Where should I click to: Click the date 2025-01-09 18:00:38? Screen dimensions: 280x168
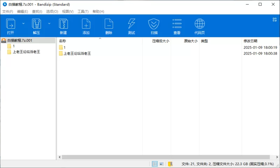(260, 53)
